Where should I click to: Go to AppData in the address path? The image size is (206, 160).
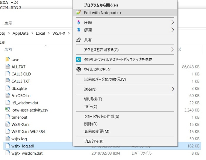click(x=21, y=33)
